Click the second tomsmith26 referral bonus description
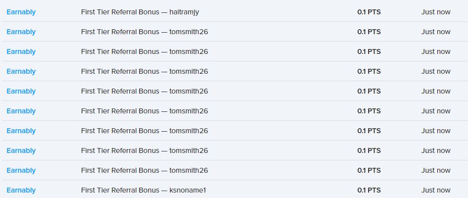This screenshot has width=468, height=198. pyautogui.click(x=144, y=51)
